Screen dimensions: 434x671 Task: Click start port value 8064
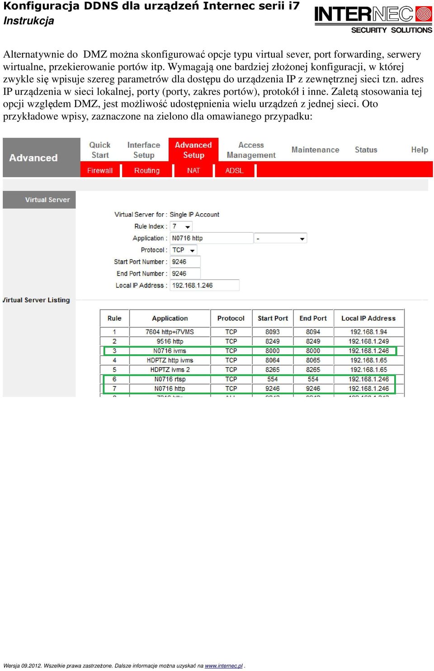tap(273, 360)
